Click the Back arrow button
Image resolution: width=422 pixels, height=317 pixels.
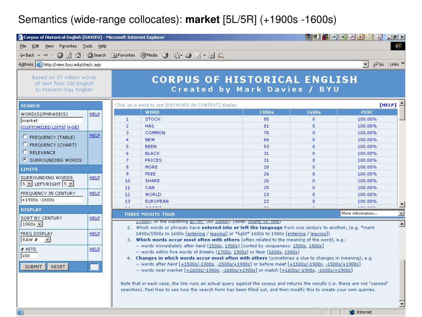point(27,55)
